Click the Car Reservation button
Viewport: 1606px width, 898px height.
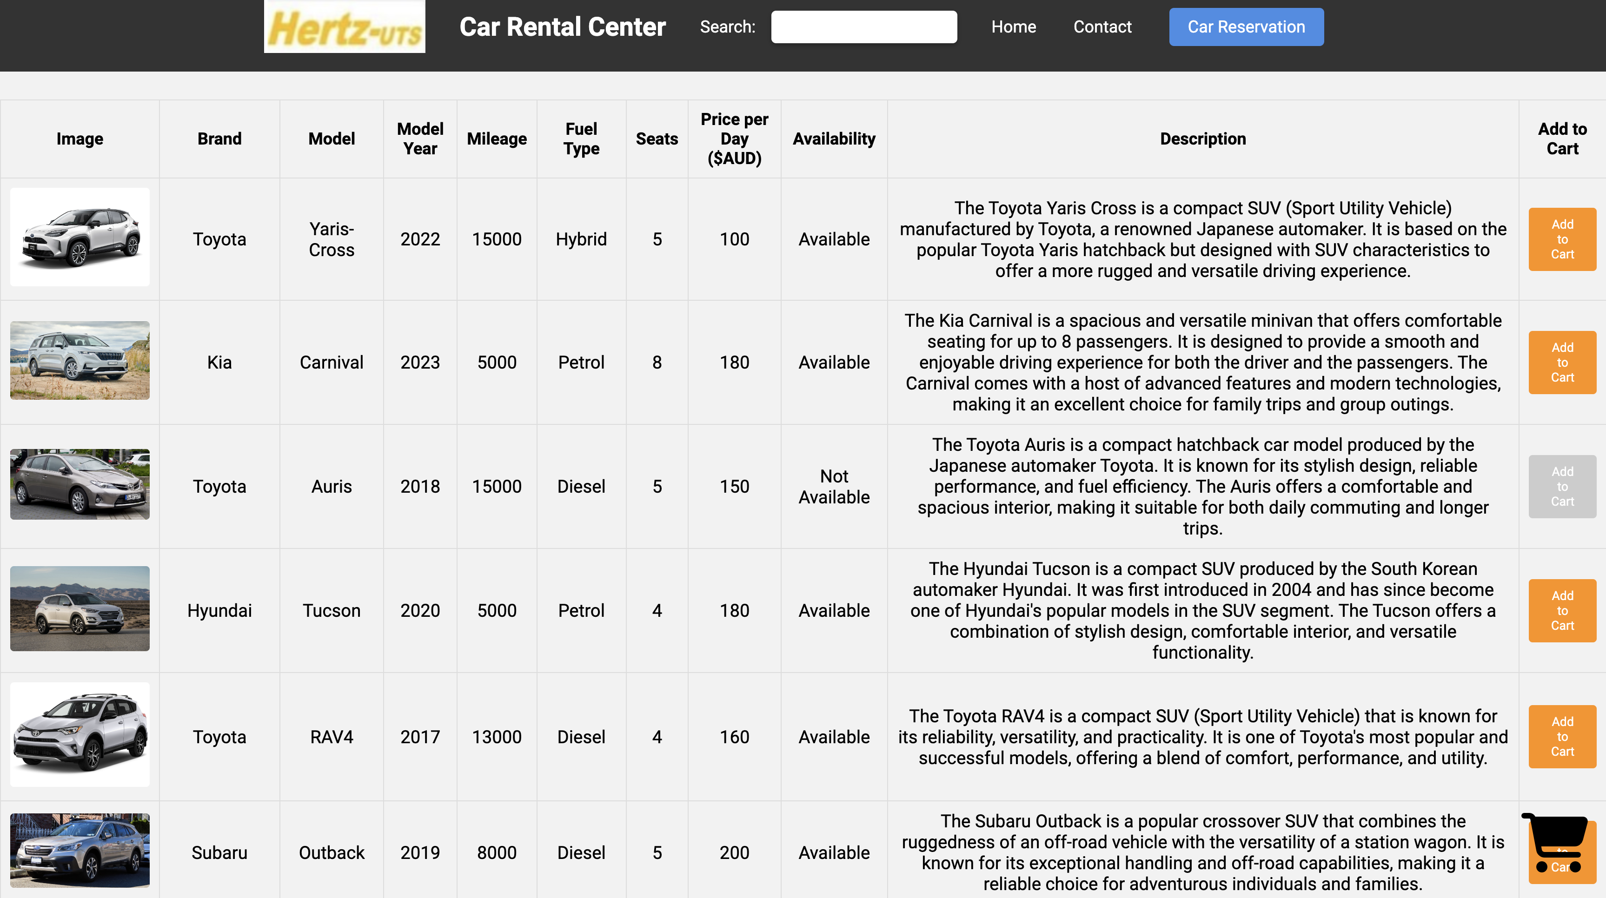(1246, 27)
